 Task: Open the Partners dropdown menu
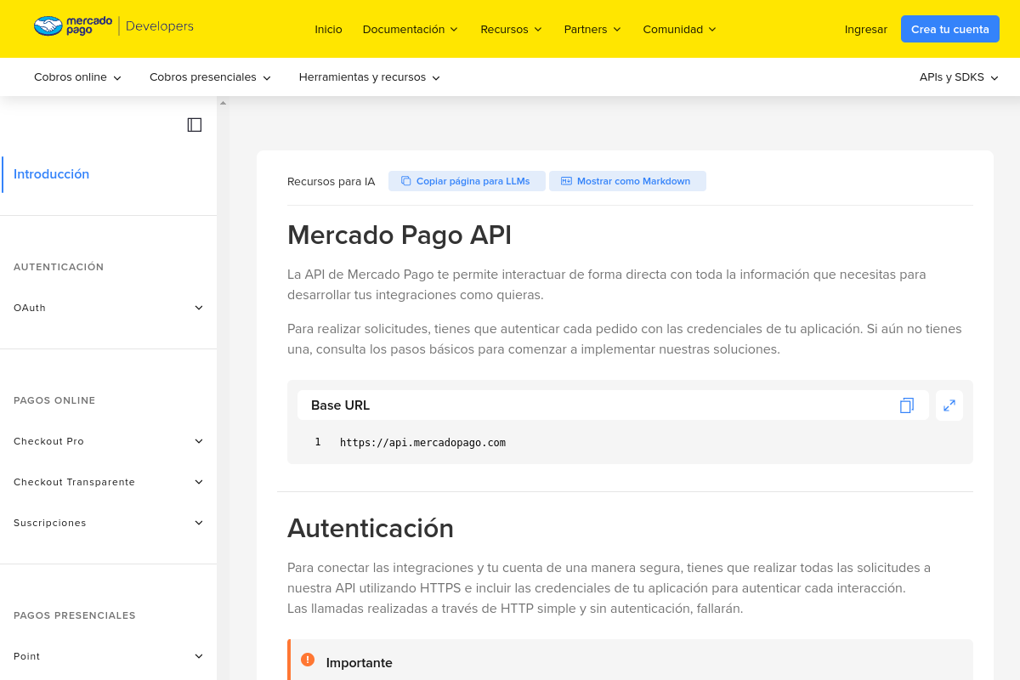[592, 29]
